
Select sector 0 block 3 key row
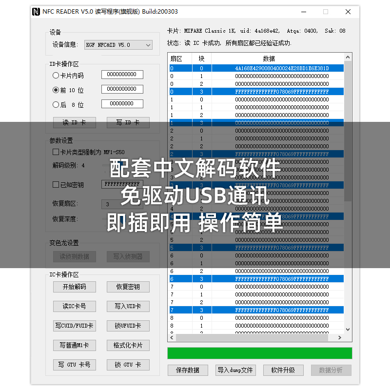[x=256, y=92]
